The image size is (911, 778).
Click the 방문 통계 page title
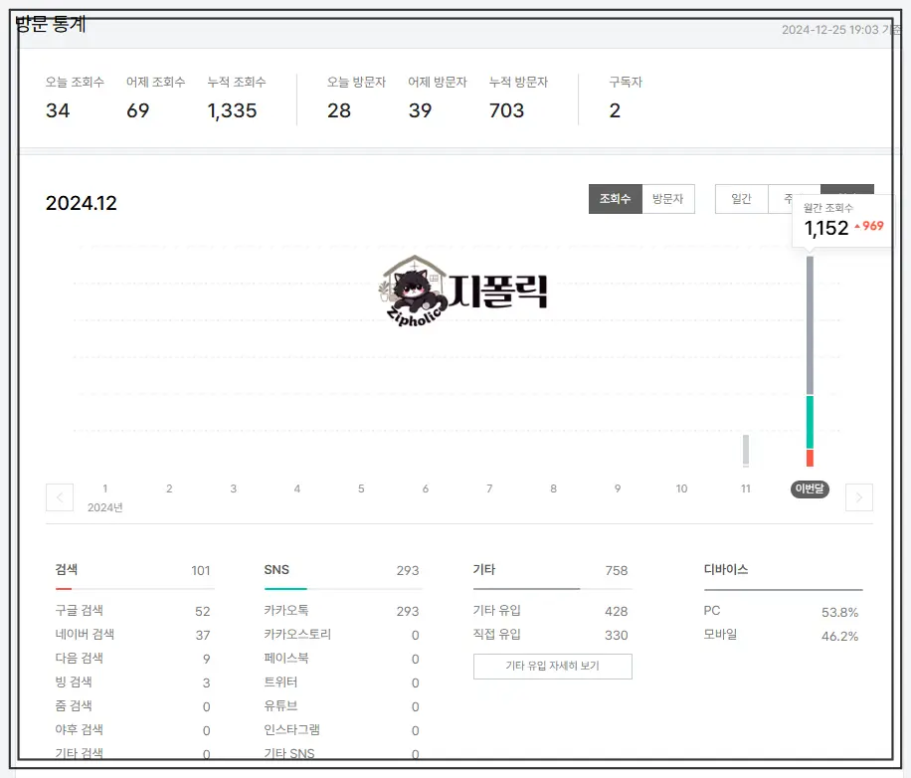click(x=49, y=22)
